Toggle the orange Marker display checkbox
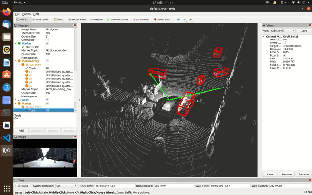312x195 pixels. tap(47, 104)
